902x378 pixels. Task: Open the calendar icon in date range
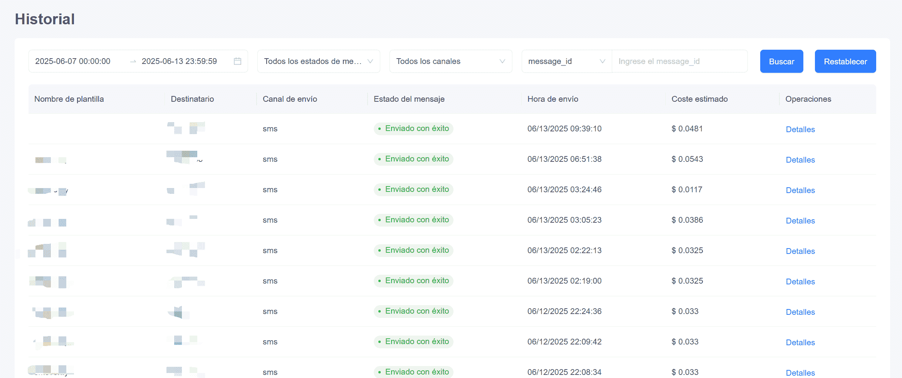click(x=237, y=61)
